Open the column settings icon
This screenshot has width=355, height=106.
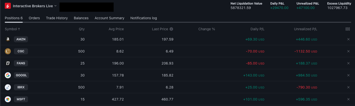[348, 29]
